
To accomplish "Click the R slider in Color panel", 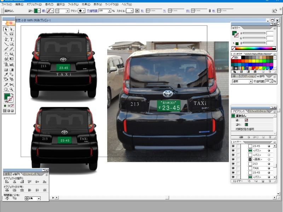I will tap(254, 33).
